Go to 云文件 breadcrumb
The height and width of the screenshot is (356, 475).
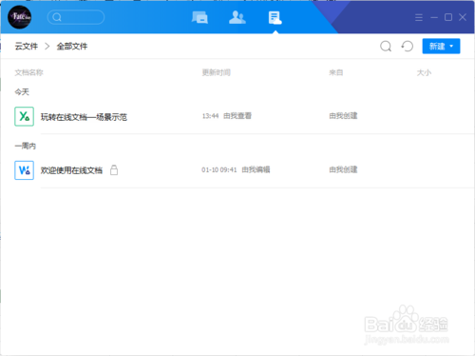click(x=27, y=47)
